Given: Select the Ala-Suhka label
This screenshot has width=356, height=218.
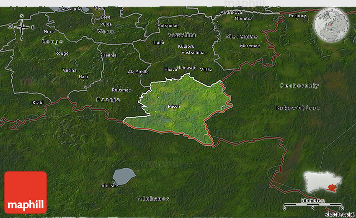Looking at the screenshot, I should coord(138,72).
